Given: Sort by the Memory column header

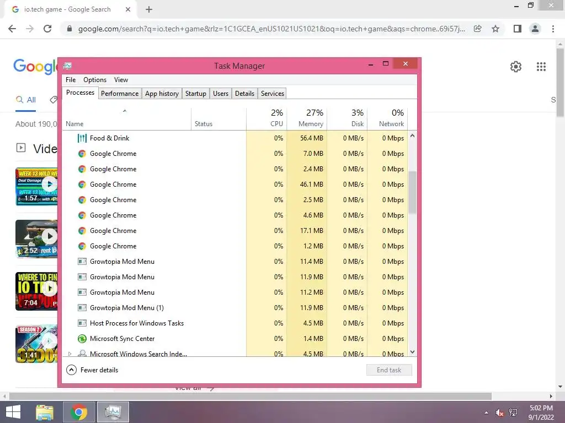Looking at the screenshot, I should (x=307, y=119).
